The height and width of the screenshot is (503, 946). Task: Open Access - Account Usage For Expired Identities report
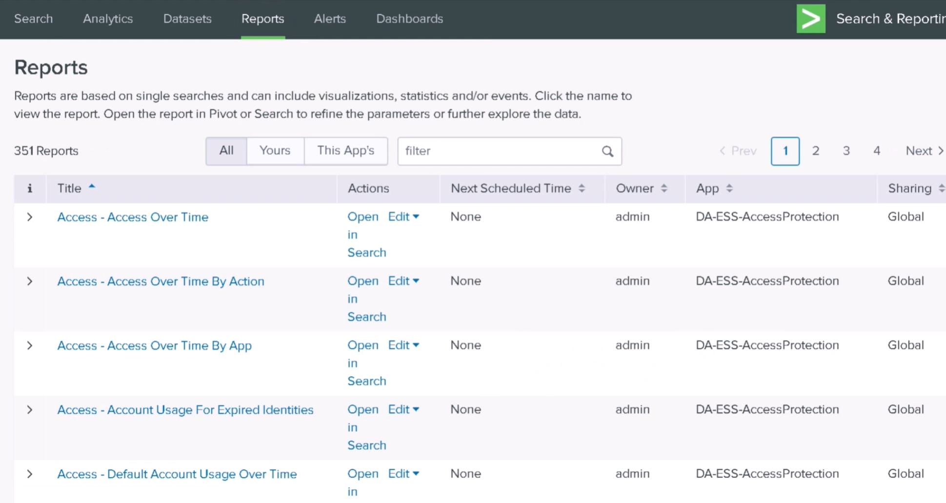click(x=185, y=410)
